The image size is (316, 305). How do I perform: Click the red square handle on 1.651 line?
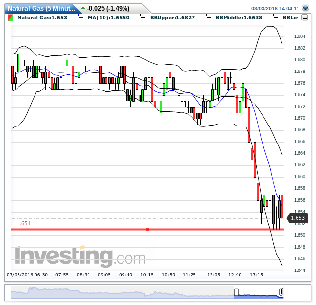click(x=147, y=229)
